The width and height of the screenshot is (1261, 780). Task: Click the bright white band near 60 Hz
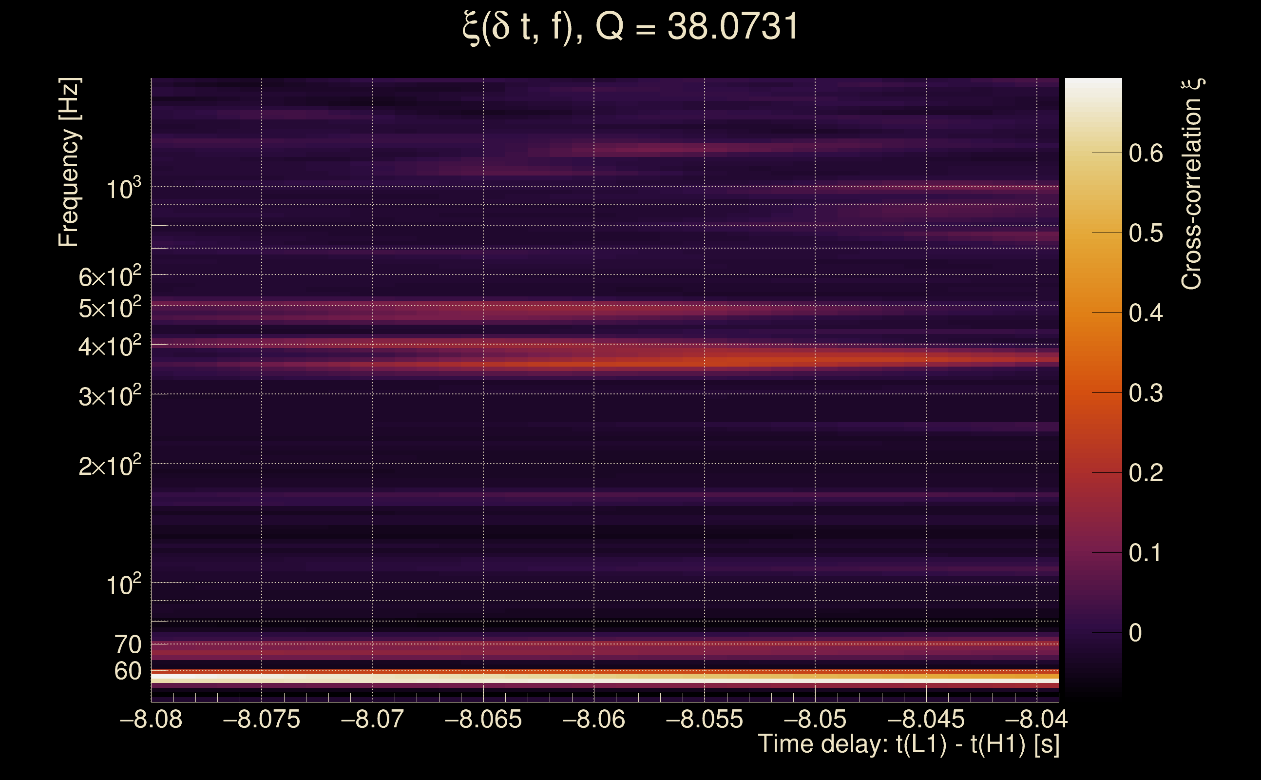[604, 681]
